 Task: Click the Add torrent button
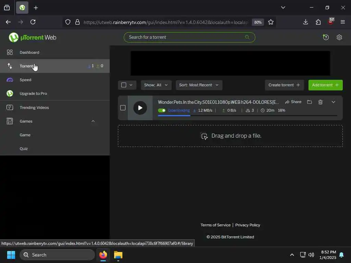[x=326, y=85]
